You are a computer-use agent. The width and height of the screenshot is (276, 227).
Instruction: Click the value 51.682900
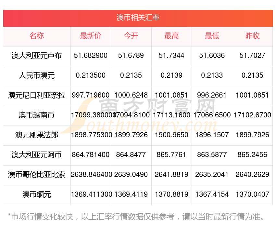(91, 56)
